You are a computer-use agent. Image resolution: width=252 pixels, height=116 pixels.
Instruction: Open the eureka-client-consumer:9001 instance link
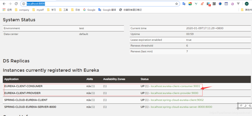[x=175, y=86]
